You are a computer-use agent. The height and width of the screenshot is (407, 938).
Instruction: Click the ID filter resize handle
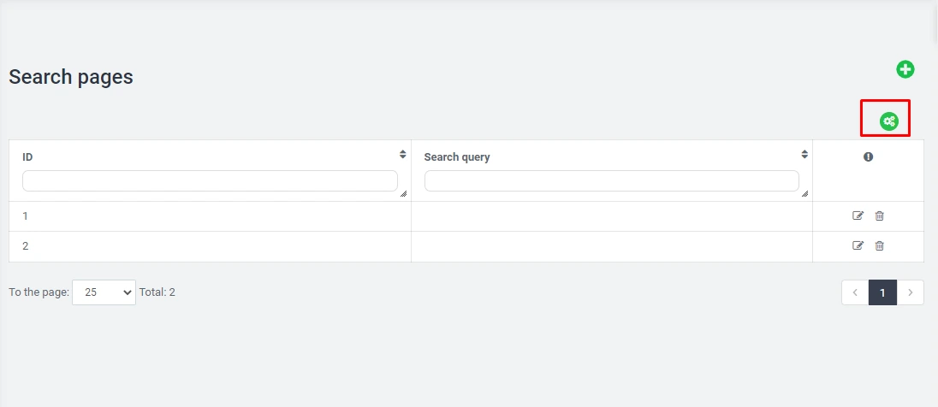pyautogui.click(x=403, y=194)
